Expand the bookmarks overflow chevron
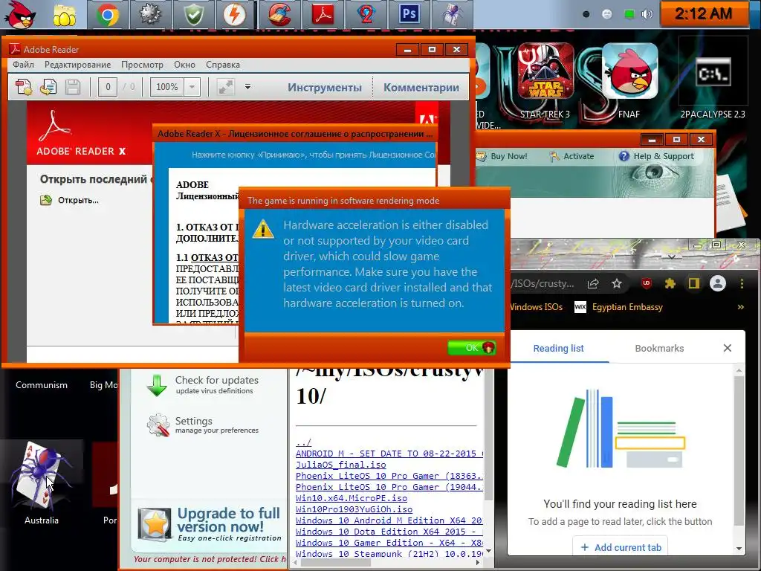Screen dimensions: 761x571 [741, 307]
